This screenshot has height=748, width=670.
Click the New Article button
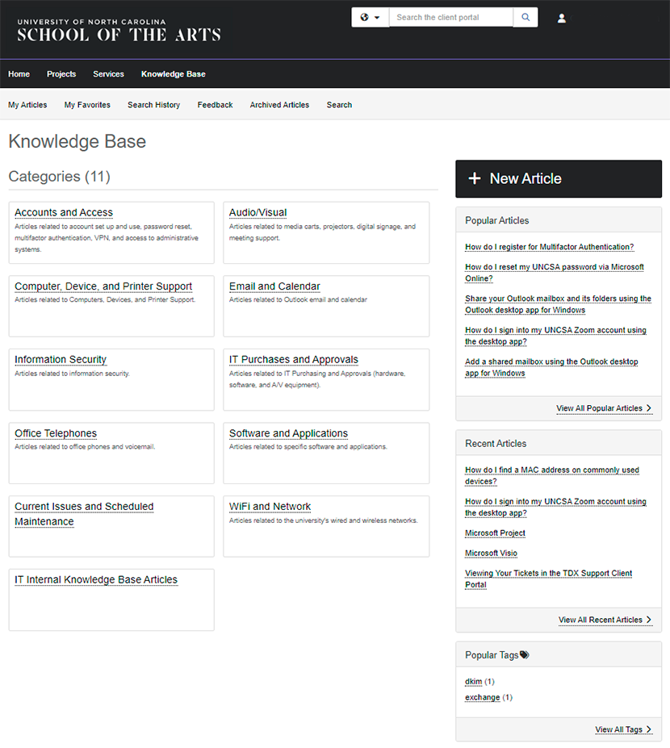pyautogui.click(x=558, y=178)
